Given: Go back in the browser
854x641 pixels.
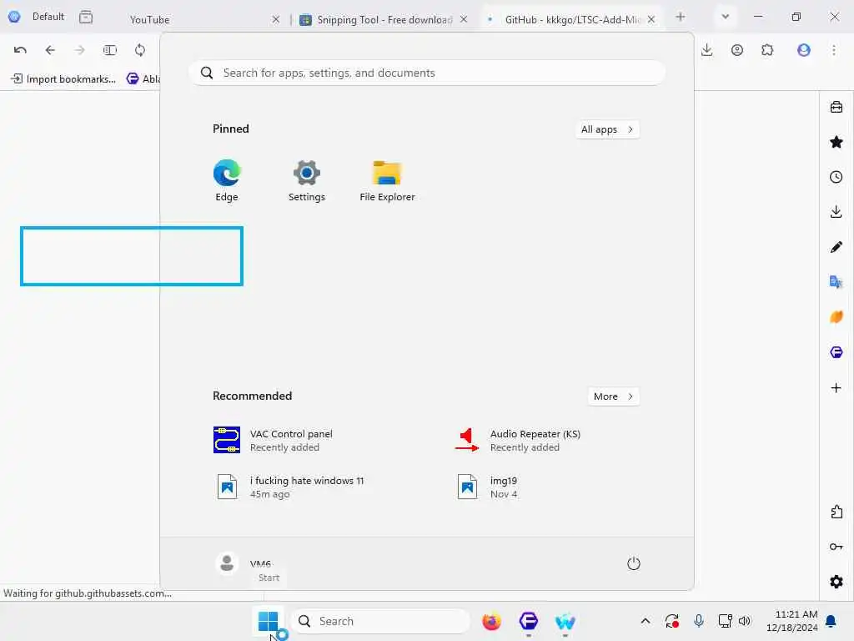Looking at the screenshot, I should [50, 50].
